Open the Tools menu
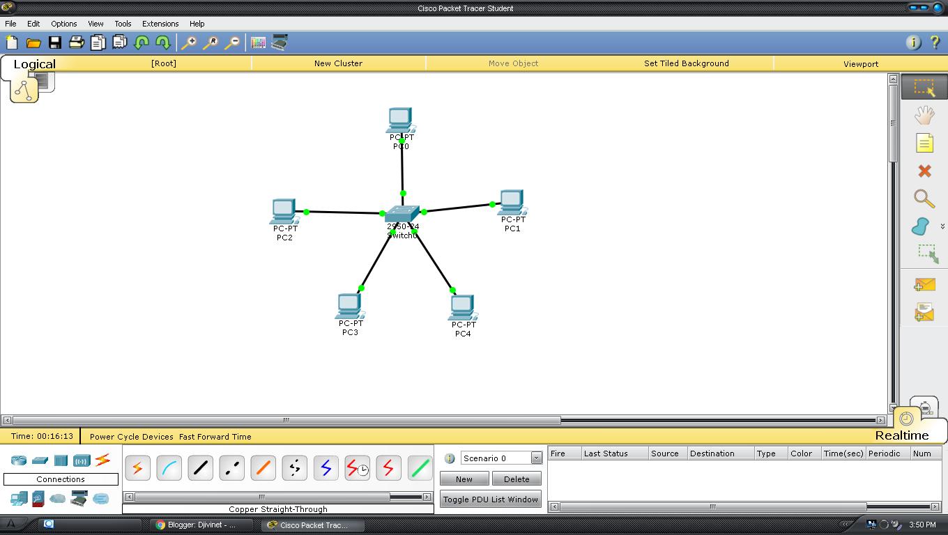Viewport: 948px width, 535px height. pyautogui.click(x=123, y=23)
